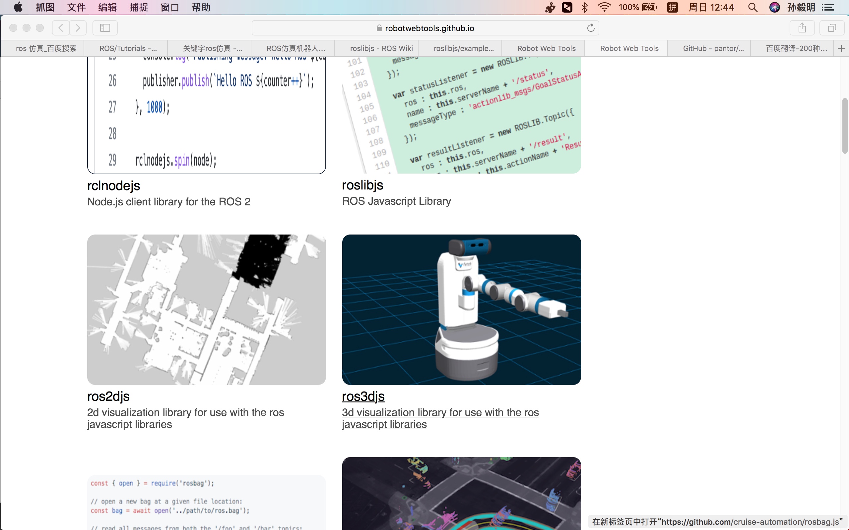Open Siri from the menu bar
This screenshot has width=849, height=530.
(x=774, y=7)
